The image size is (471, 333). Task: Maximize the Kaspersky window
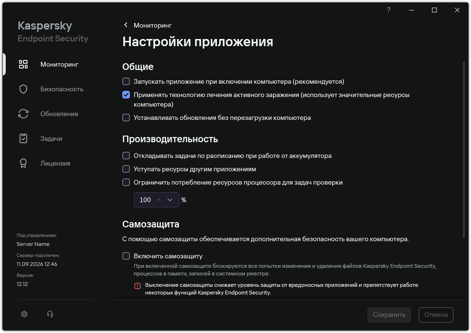point(434,10)
